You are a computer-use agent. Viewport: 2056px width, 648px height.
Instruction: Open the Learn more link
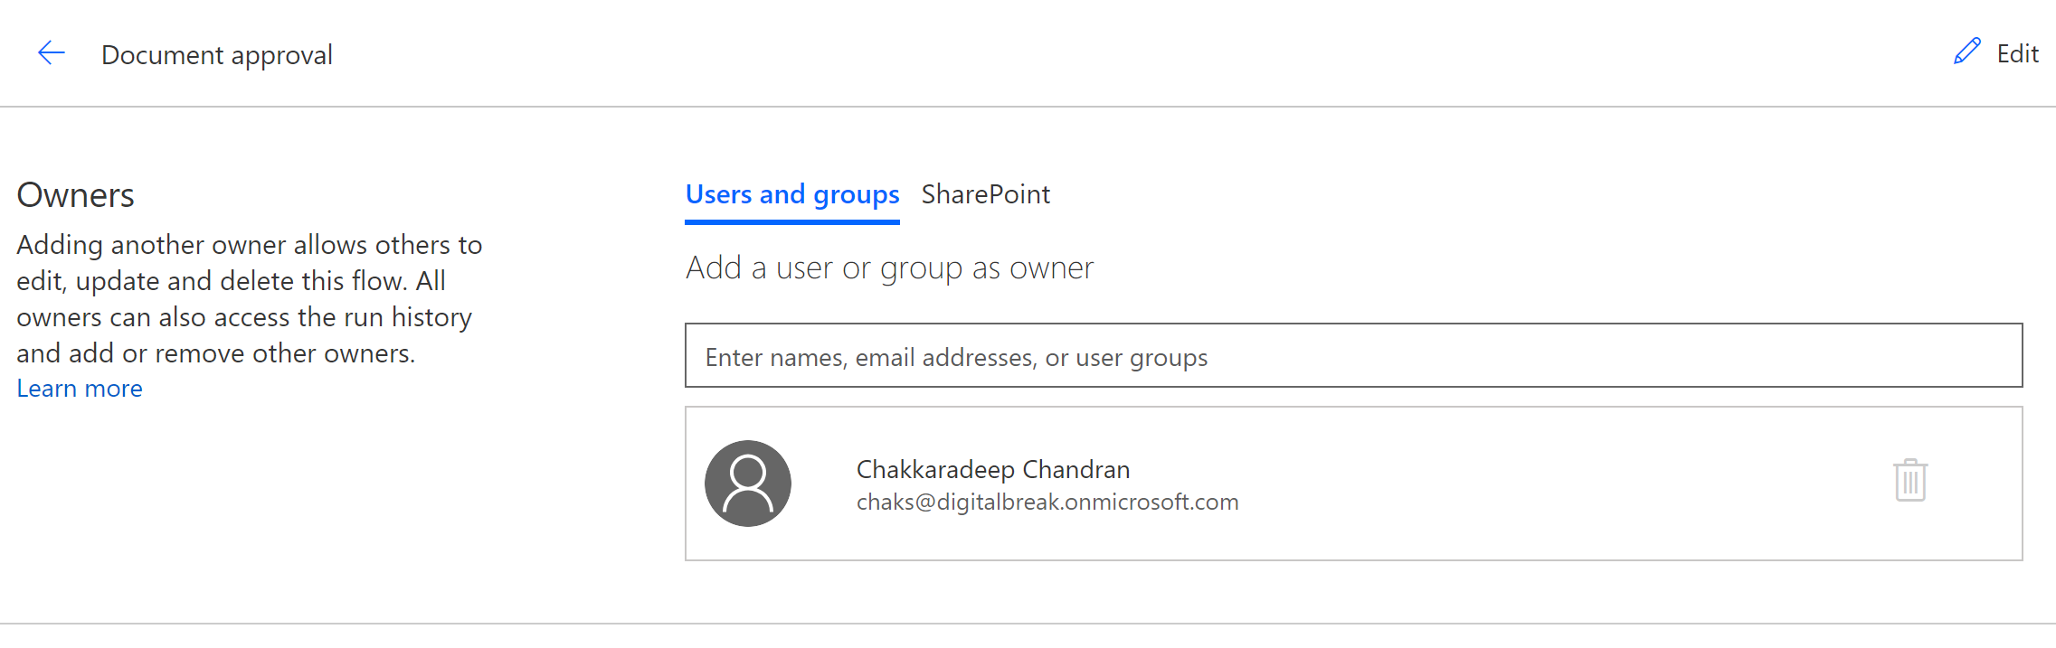tap(80, 389)
